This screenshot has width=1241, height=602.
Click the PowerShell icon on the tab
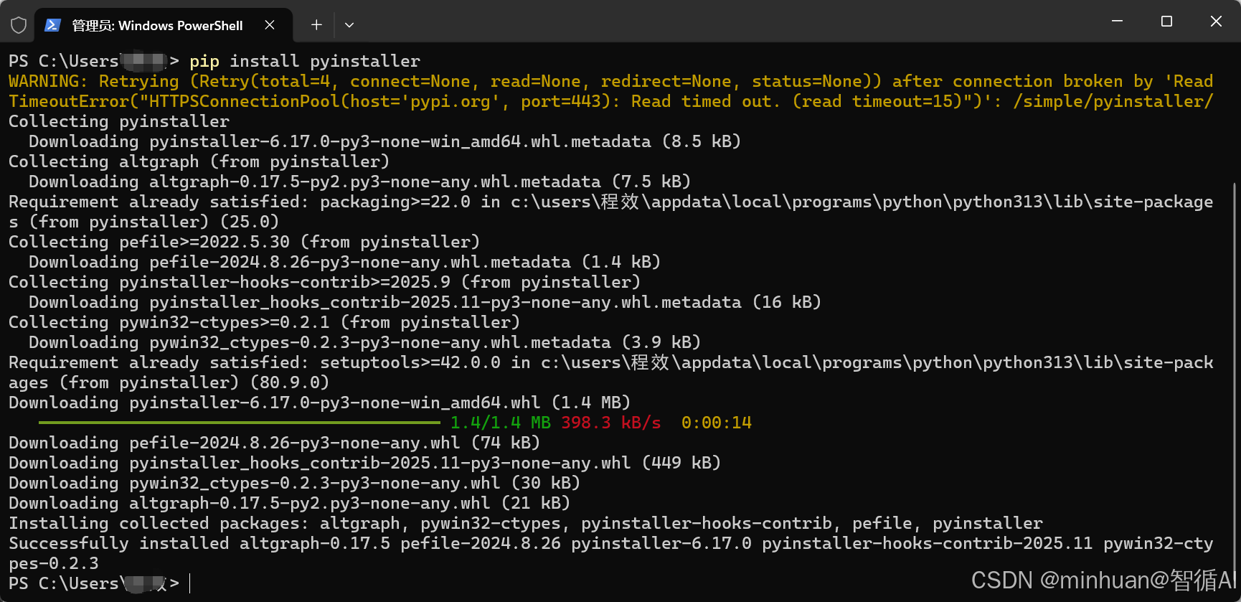click(x=52, y=25)
